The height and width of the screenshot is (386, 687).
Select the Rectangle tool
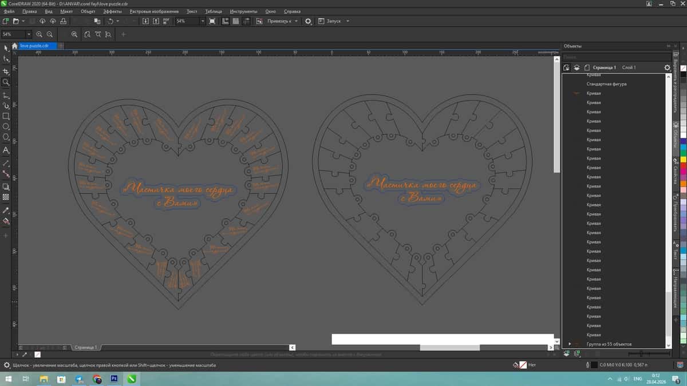coord(6,116)
